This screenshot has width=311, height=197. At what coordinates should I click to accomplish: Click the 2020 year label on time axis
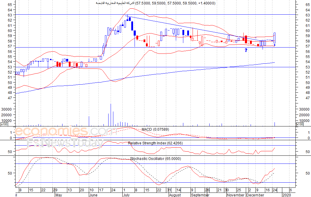(x=286, y=195)
